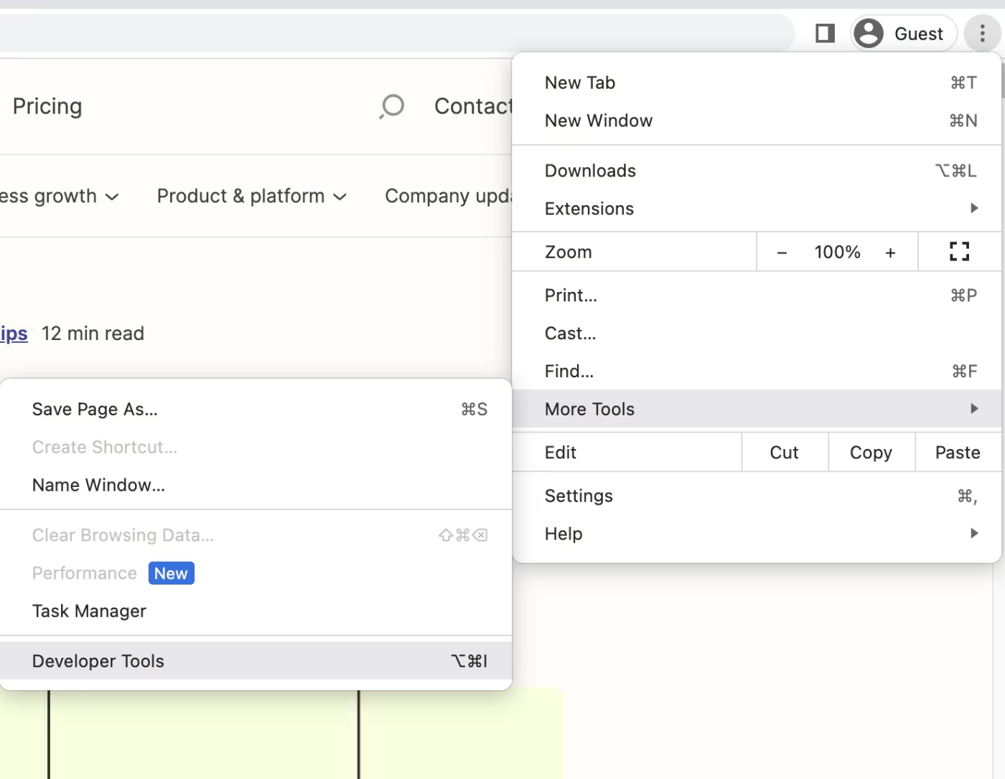Open the Extensions submenu arrow
The image size is (1005, 779).
tap(974, 208)
